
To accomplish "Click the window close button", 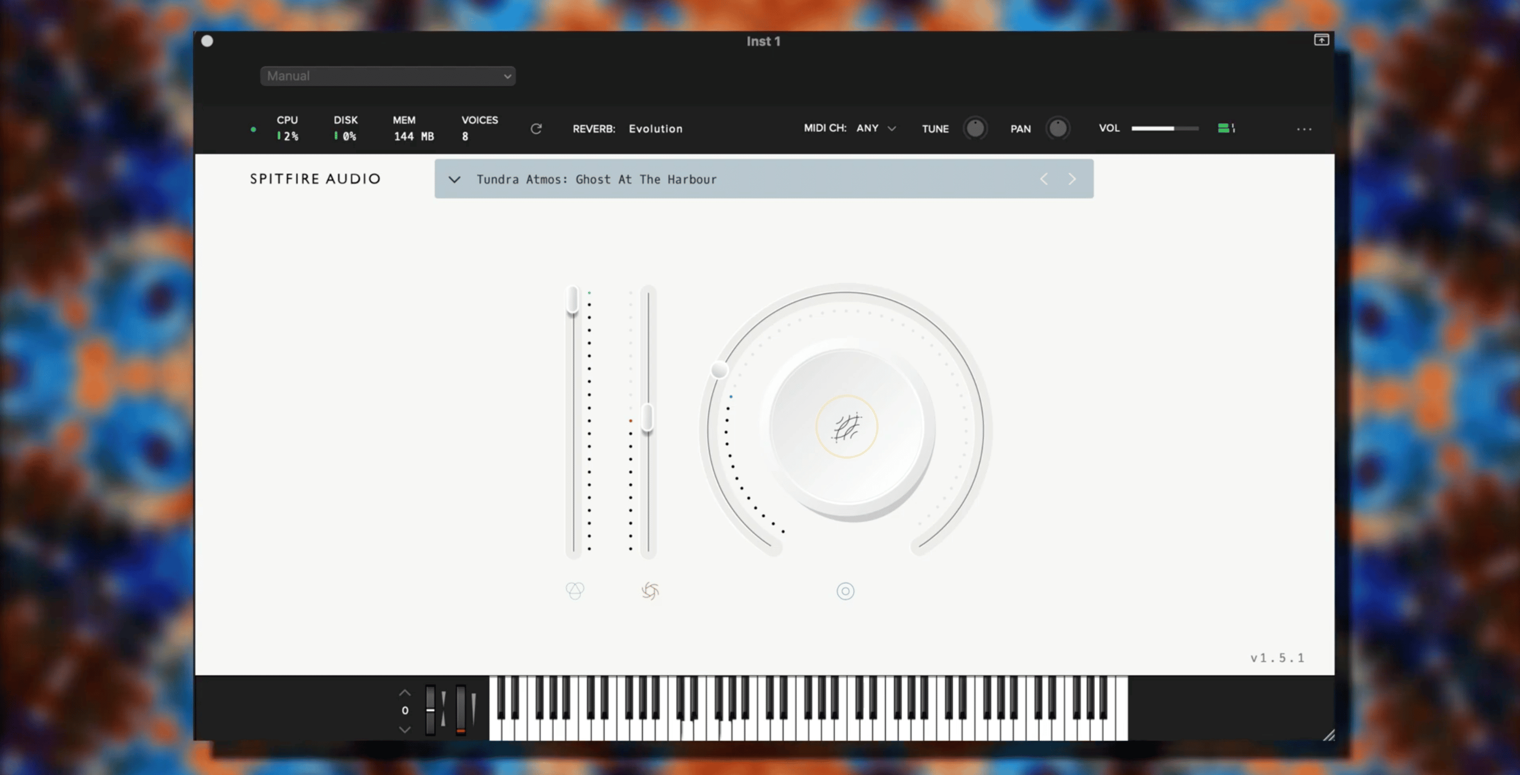I will pyautogui.click(x=207, y=41).
